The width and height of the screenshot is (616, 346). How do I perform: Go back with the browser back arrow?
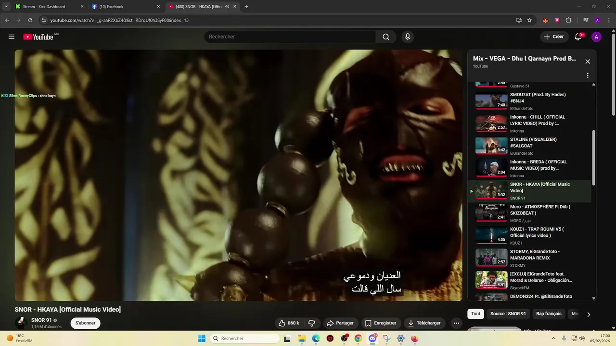pos(7,20)
